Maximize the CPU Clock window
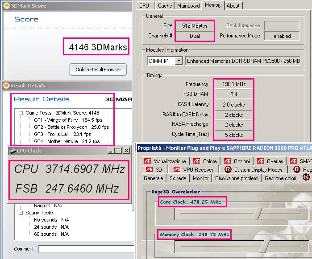Screen dimensions: 312x259 click(118, 151)
